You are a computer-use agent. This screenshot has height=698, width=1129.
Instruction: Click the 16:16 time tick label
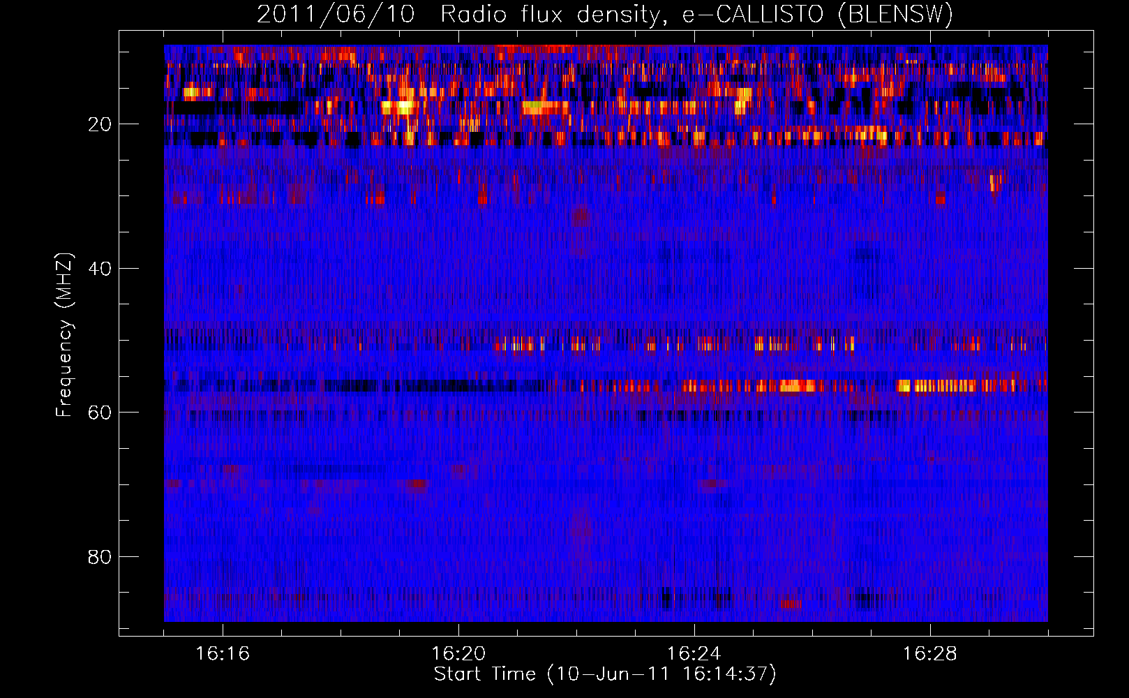coord(223,653)
